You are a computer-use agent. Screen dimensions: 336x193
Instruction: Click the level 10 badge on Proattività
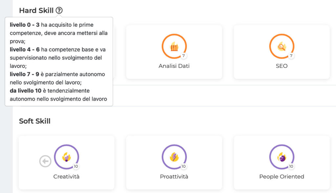point(183,166)
